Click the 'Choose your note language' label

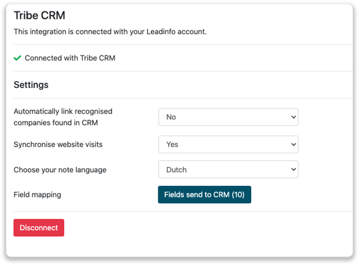60,170
